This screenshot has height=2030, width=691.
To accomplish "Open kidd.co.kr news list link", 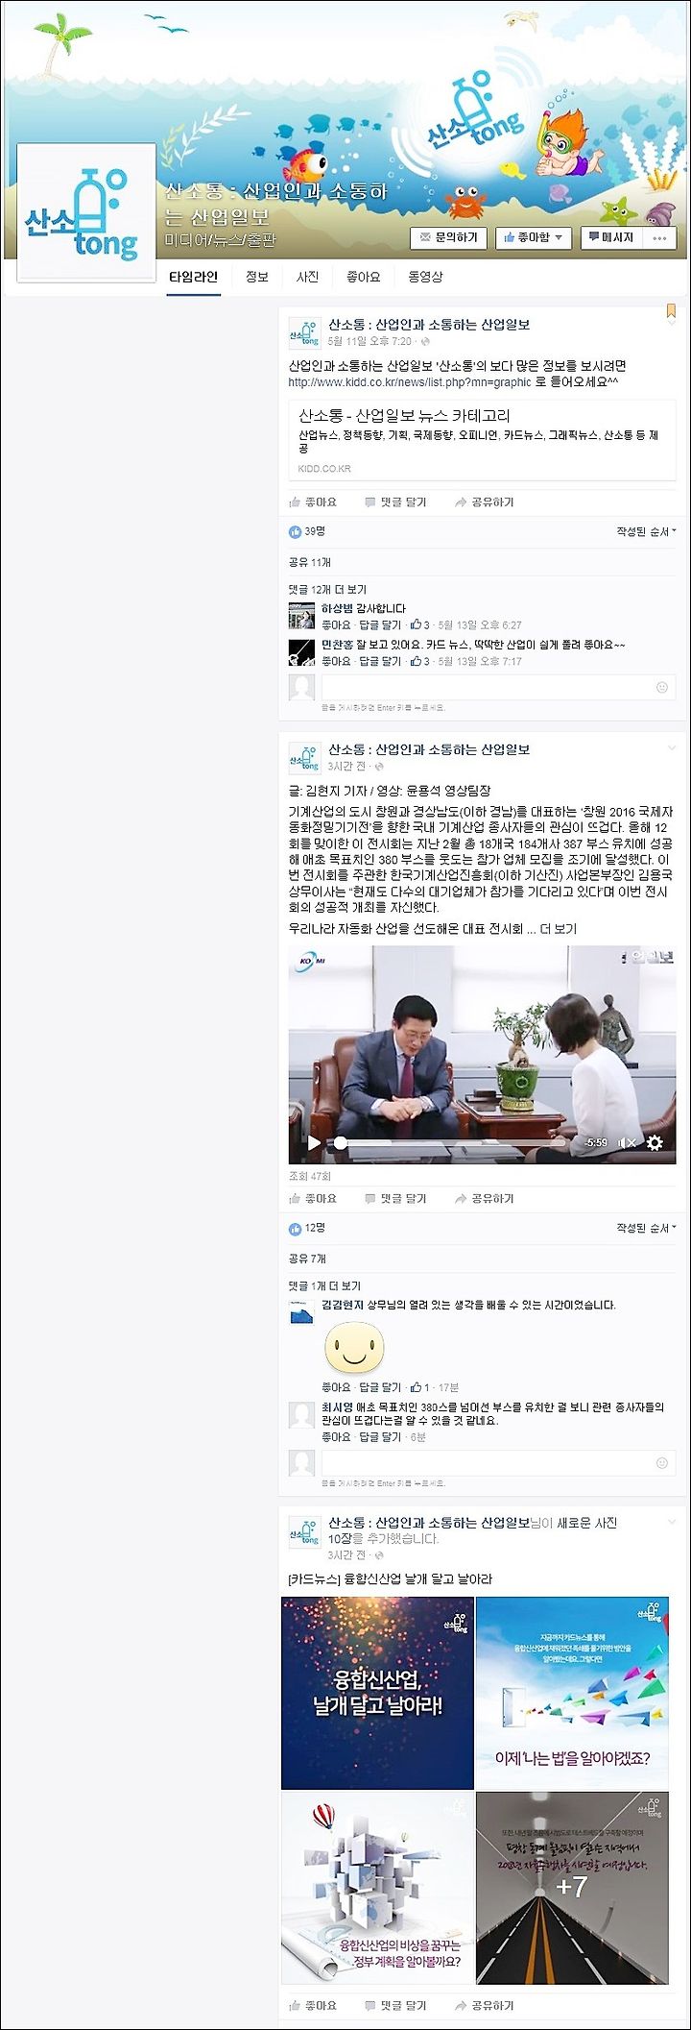I will (x=410, y=381).
